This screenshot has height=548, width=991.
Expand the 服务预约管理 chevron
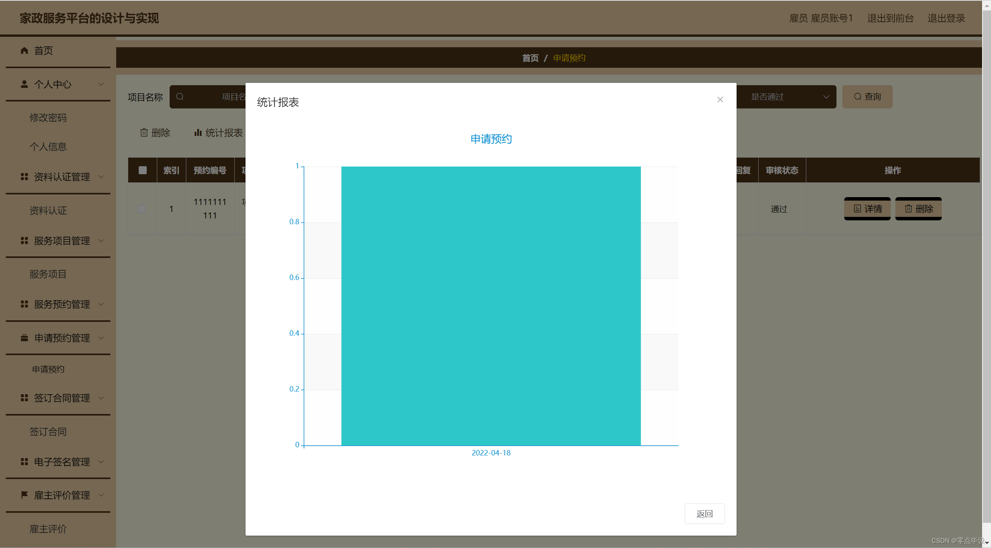[101, 304]
